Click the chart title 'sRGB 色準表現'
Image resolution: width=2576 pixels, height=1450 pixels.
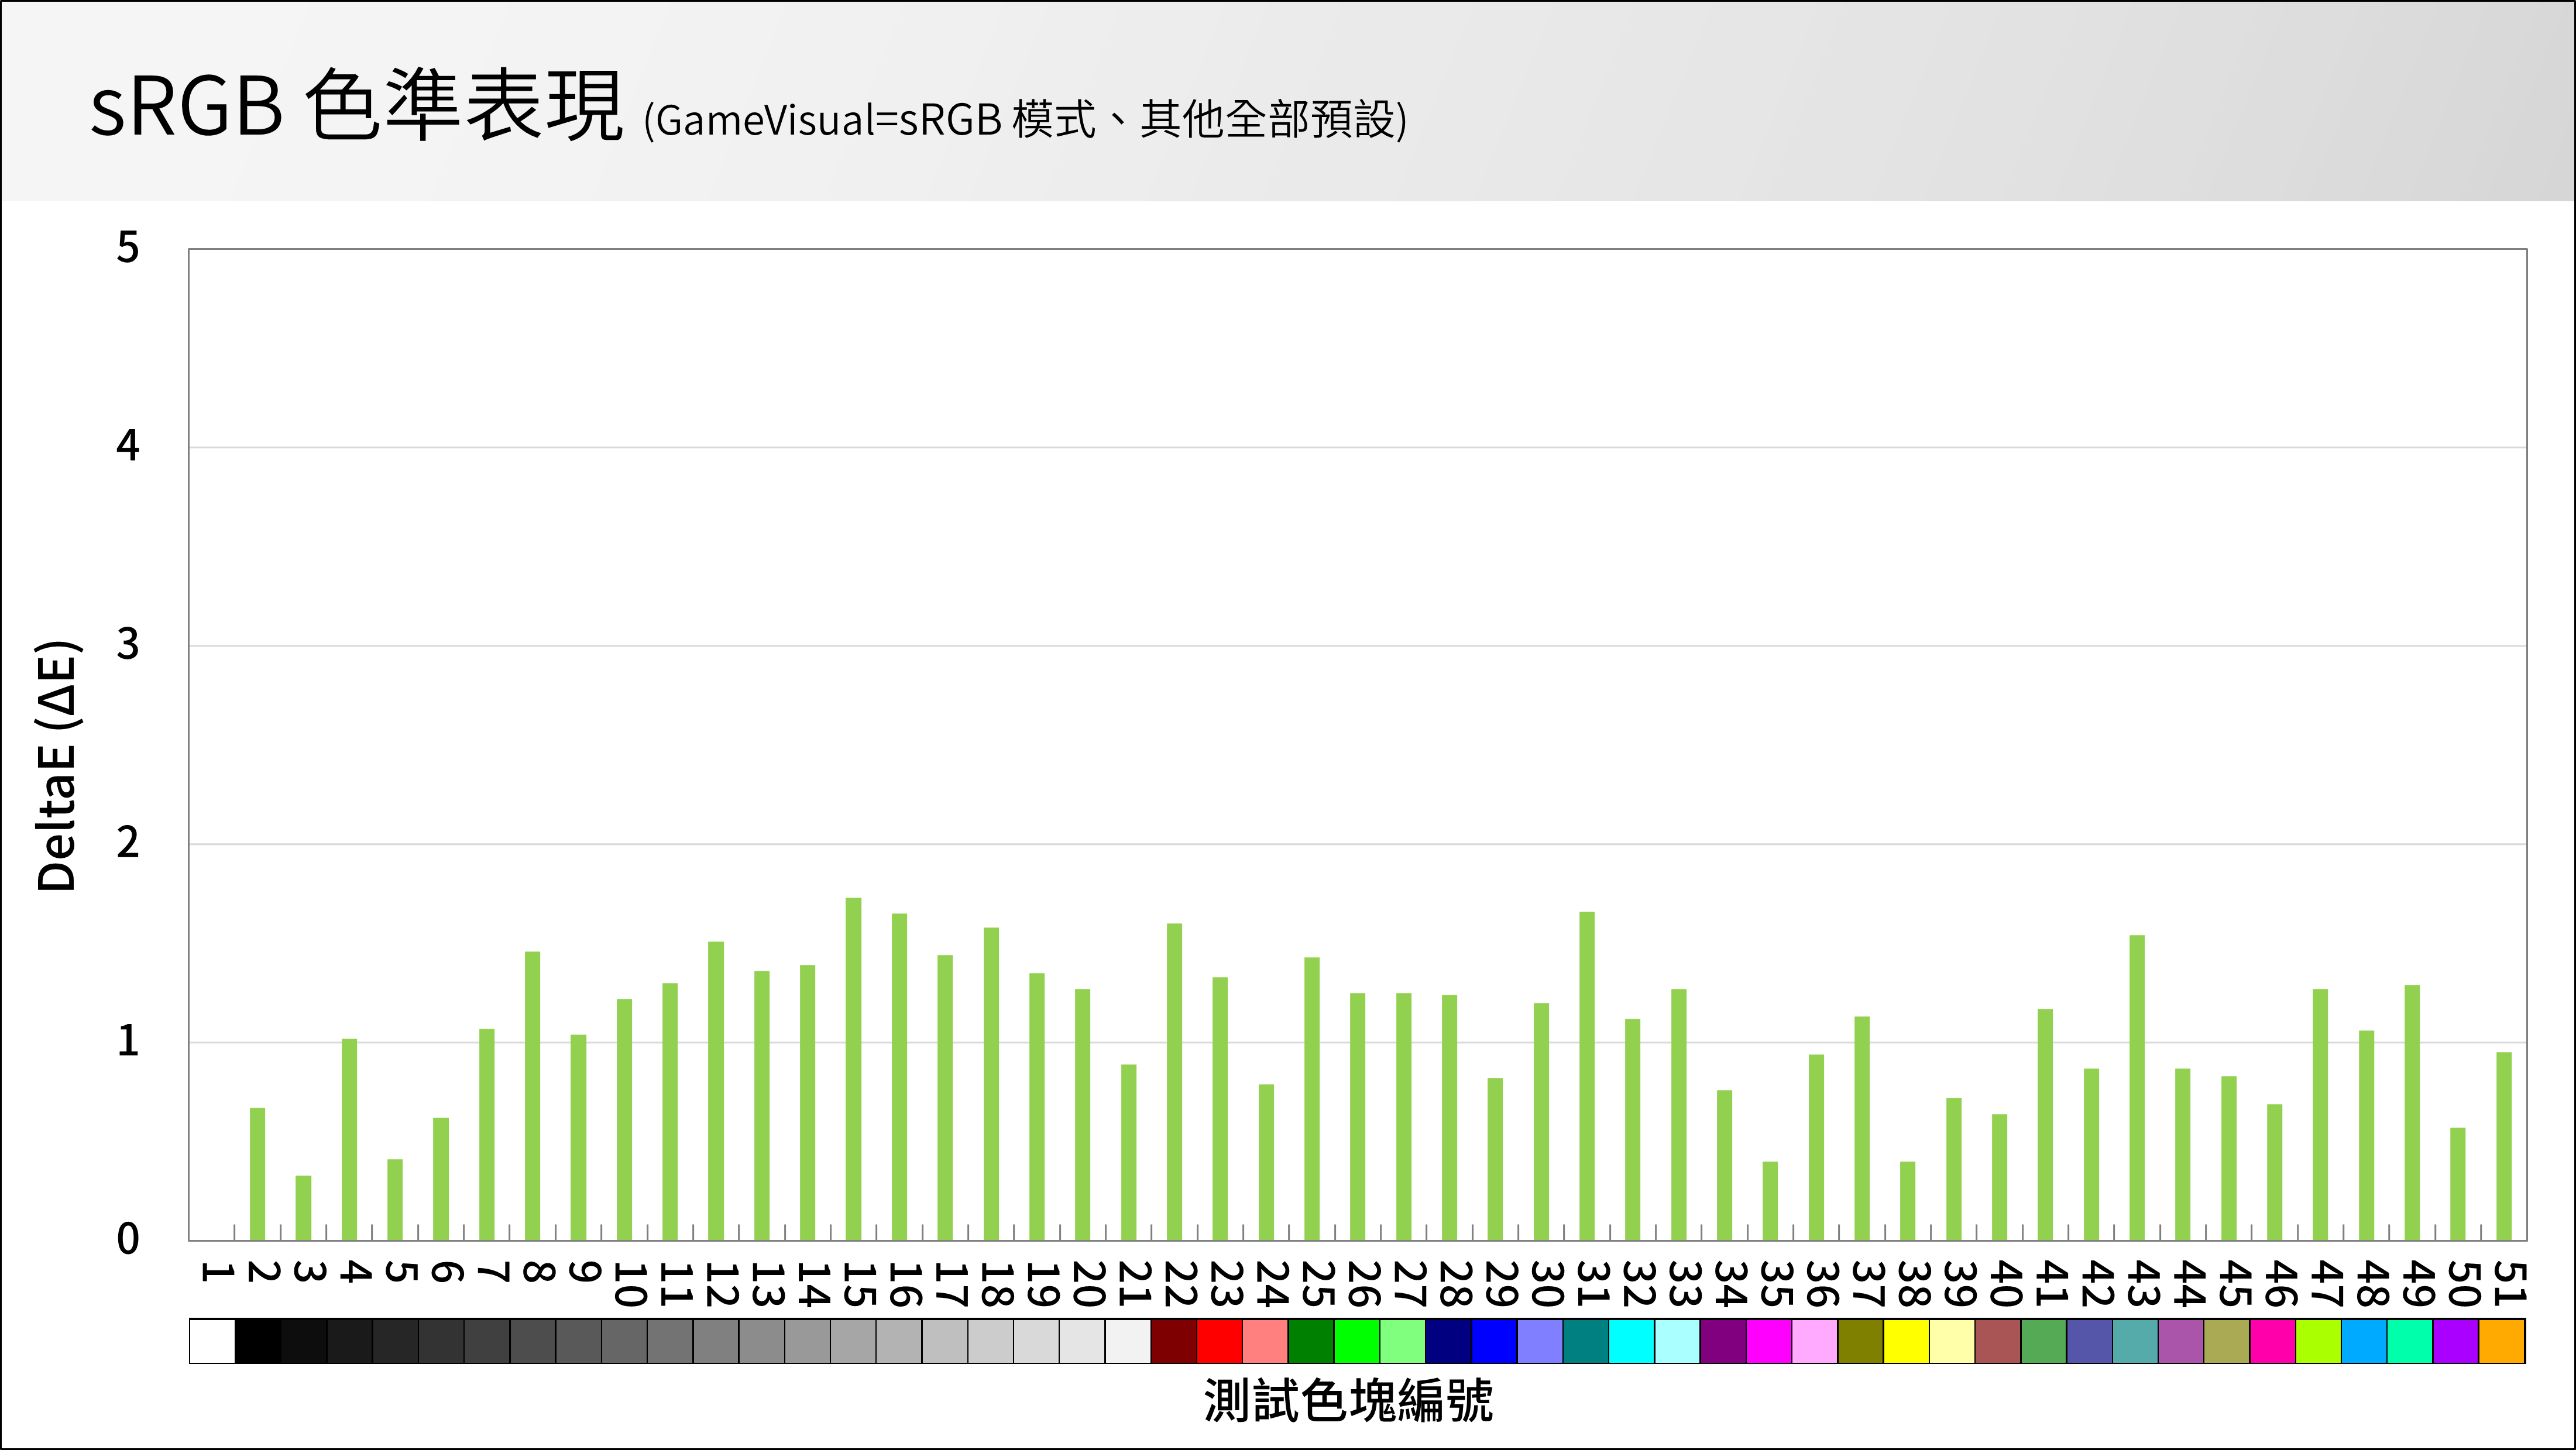(x=357, y=105)
